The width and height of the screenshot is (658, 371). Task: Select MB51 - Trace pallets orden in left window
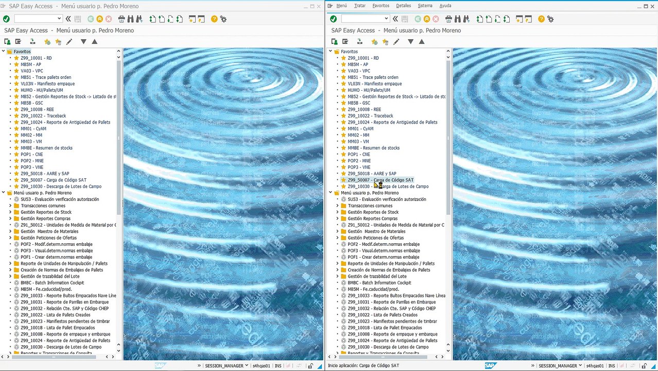46,77
